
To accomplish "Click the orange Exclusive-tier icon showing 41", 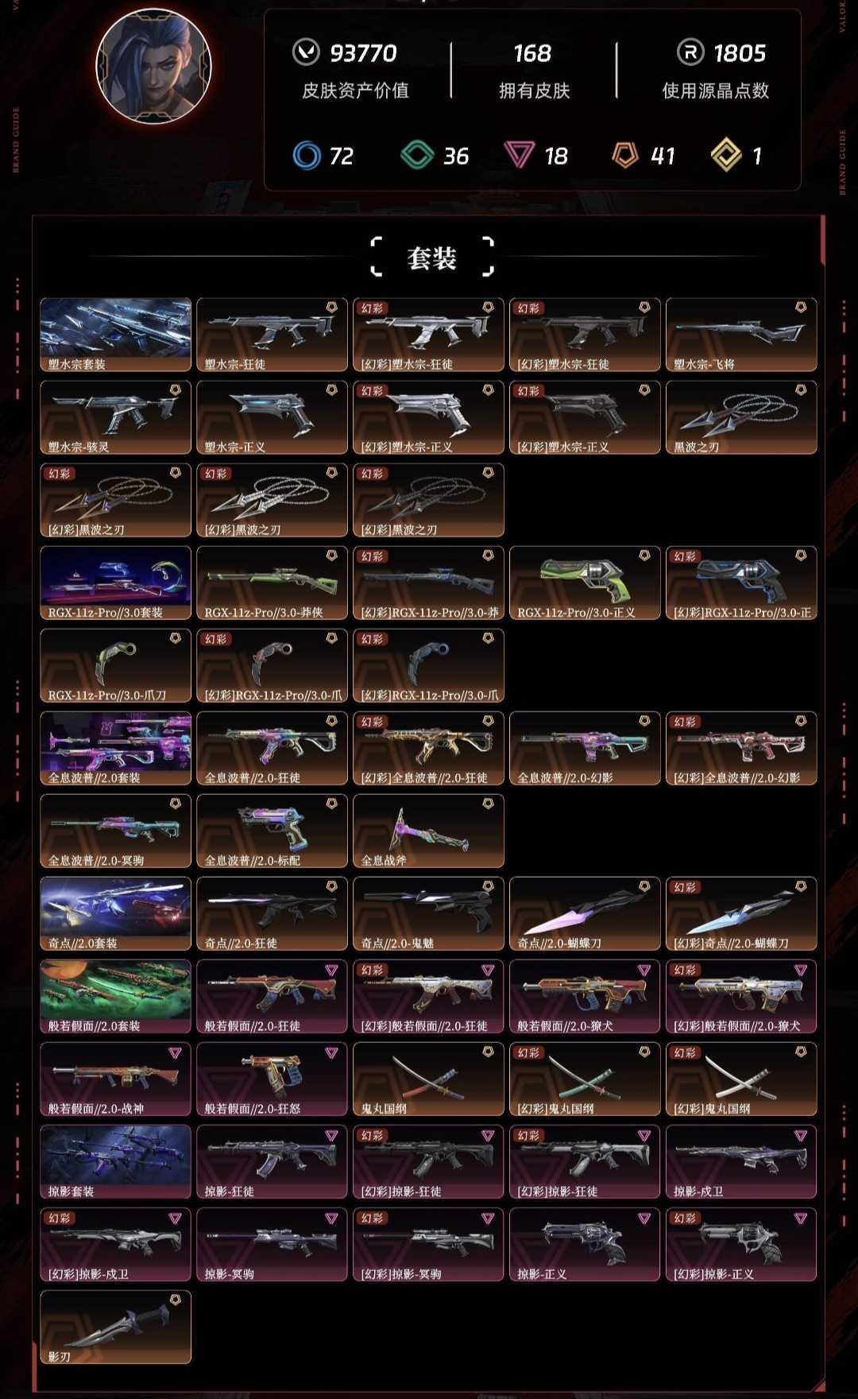I will tap(625, 155).
